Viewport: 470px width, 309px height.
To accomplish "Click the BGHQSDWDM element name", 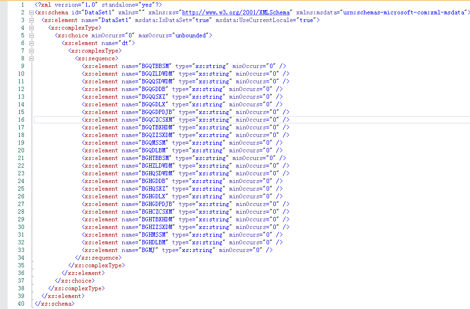I will (x=157, y=173).
